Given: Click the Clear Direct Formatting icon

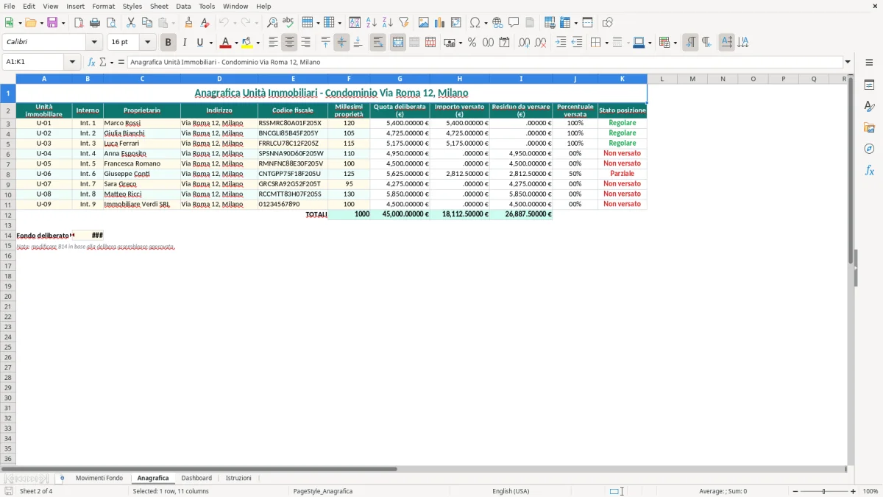Looking at the screenshot, I should coord(205,23).
